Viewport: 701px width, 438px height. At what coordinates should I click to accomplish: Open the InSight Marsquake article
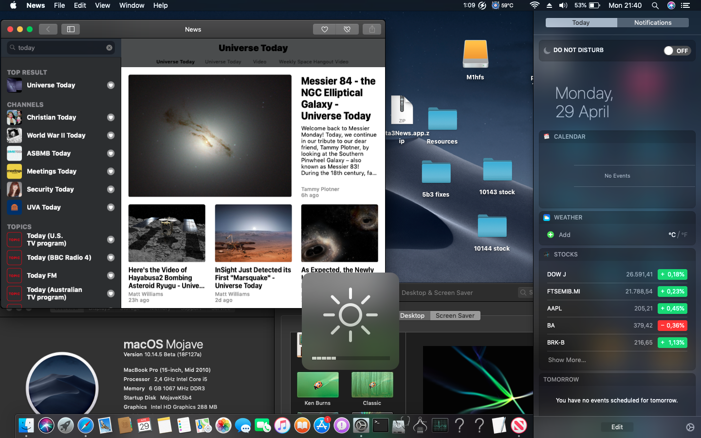[x=253, y=278]
